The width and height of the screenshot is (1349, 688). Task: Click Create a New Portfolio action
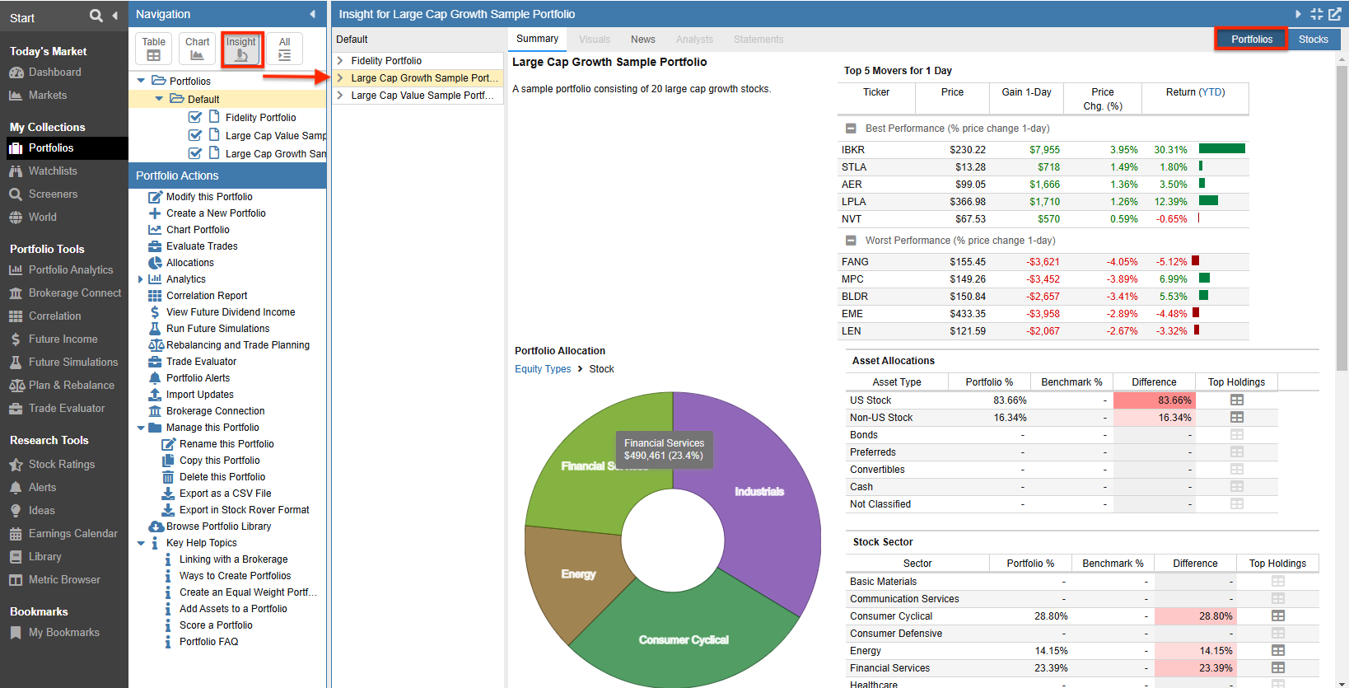216,213
